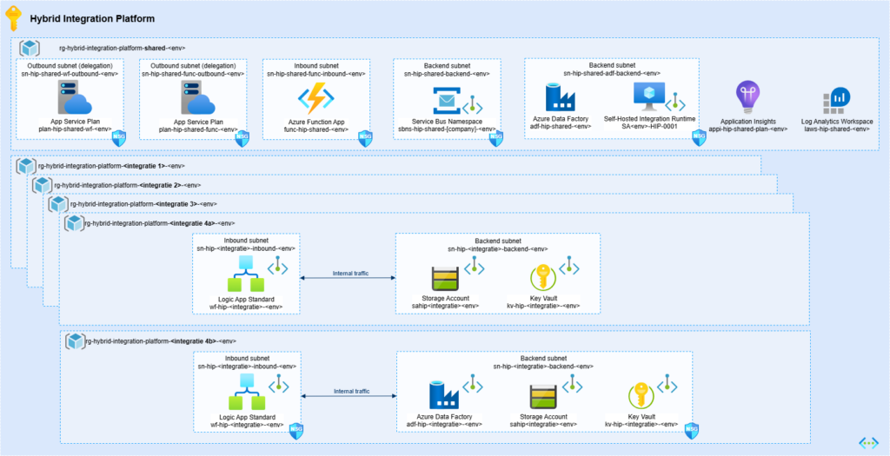This screenshot has height=456, width=890.
Task: Click the Internal traffic label in integratie 4a
Action: tap(350, 274)
